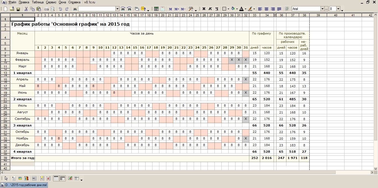Toggle underline formatting (Ч)
Image resolution: width=378 pixels, height=188 pixels.
pos(217,9)
